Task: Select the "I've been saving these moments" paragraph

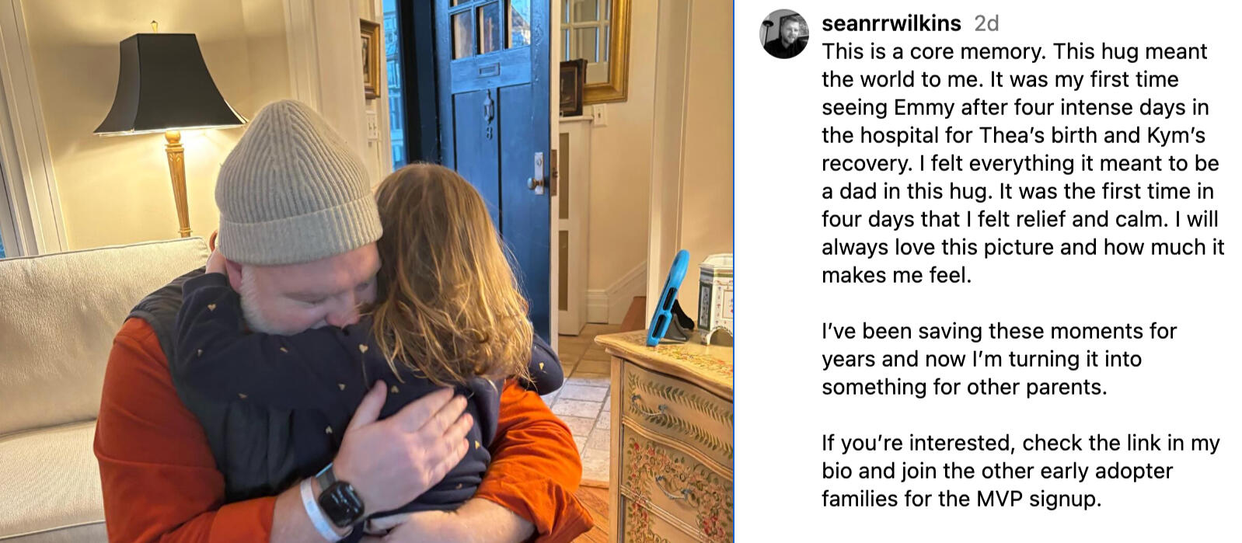Action: (x=999, y=359)
